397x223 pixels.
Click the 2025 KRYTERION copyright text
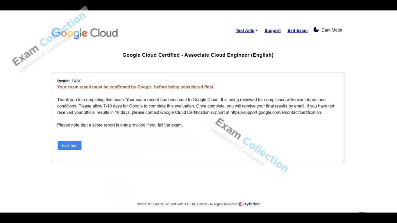(x=187, y=204)
